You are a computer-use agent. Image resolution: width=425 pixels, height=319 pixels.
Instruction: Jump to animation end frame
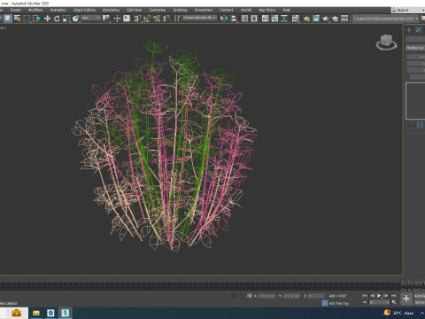393,296
